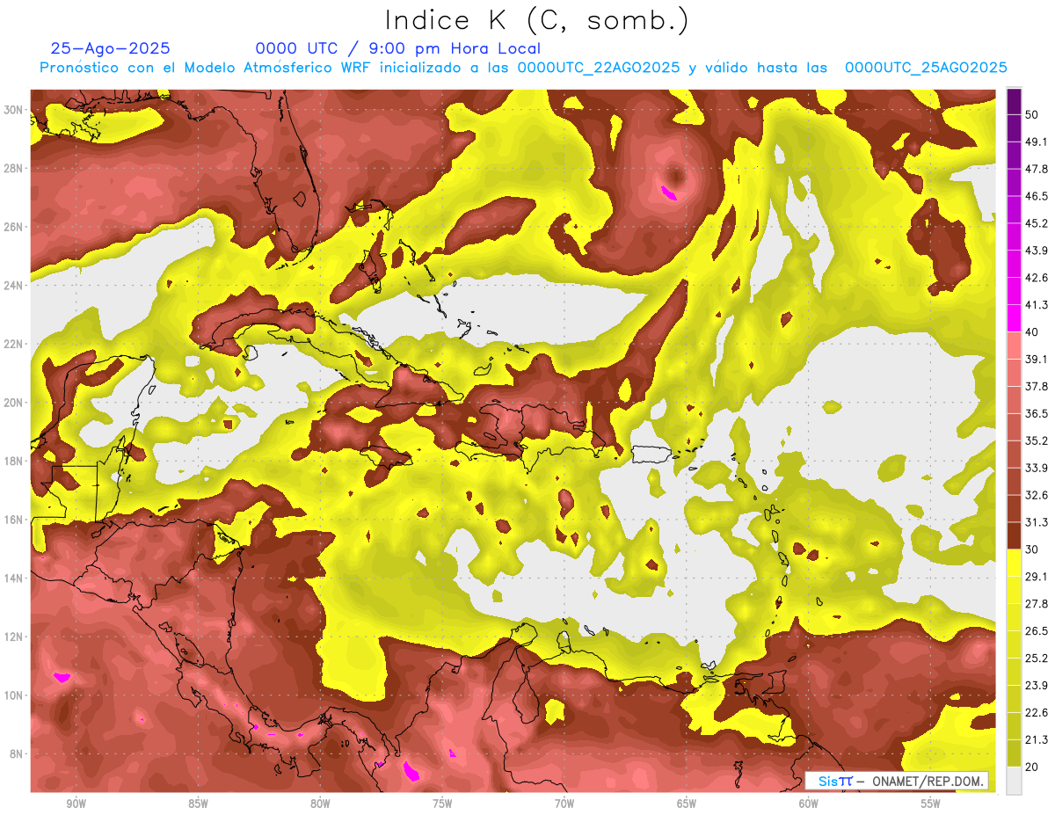
Task: Select the legend value "29.1"
Action: pyautogui.click(x=1037, y=577)
